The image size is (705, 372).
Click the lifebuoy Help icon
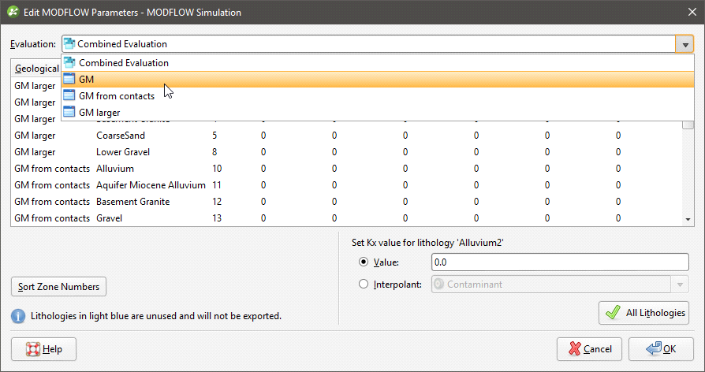[x=33, y=349]
